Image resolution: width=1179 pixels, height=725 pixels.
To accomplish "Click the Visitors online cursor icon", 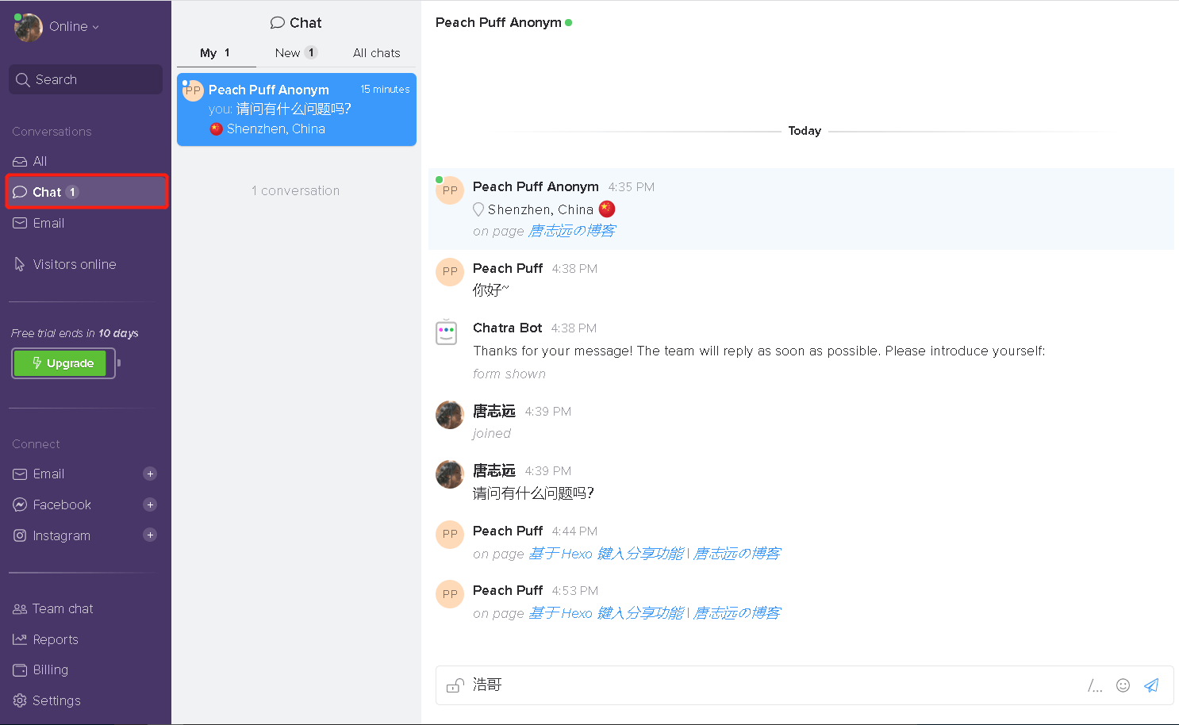I will pyautogui.click(x=20, y=264).
